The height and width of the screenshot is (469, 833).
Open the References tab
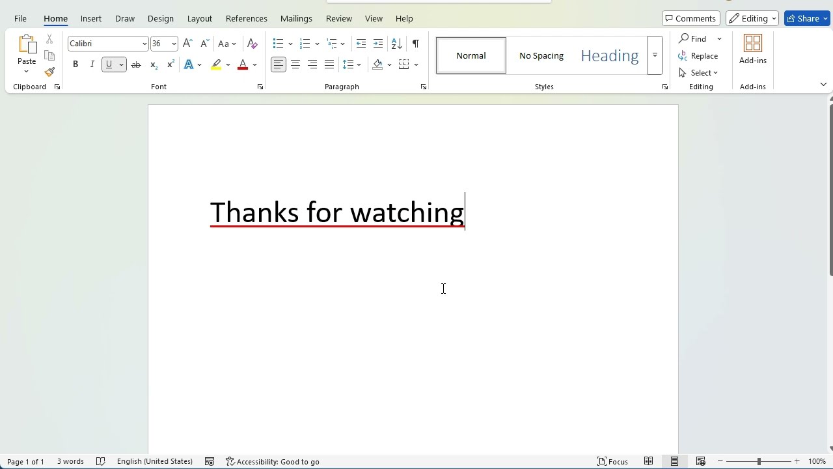(247, 18)
